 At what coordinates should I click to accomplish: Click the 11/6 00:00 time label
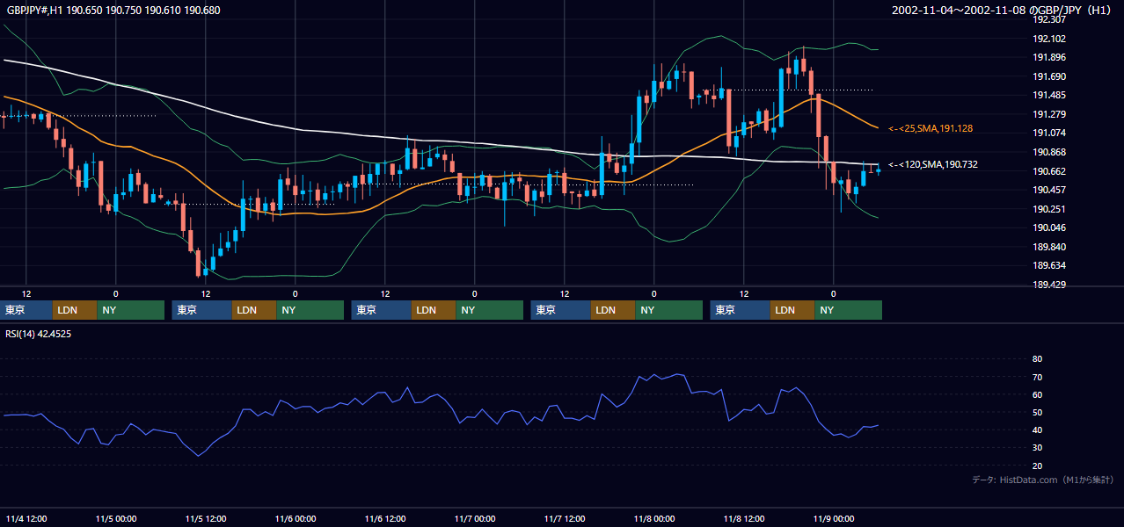pyautogui.click(x=296, y=519)
